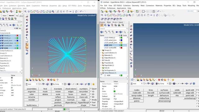Click the HyperMorph button in left panel
This screenshot has height=112, width=199.
84,102
